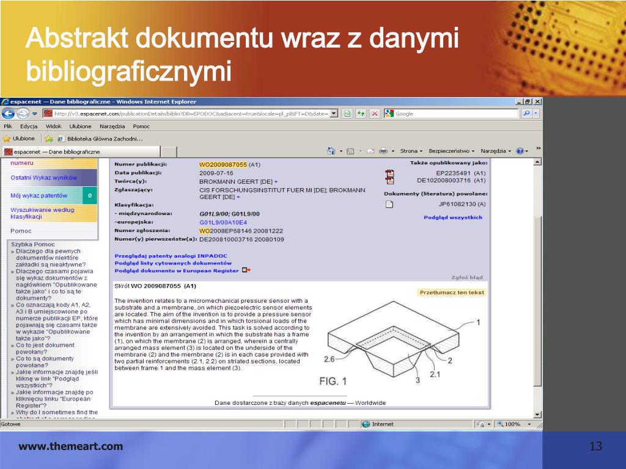Open help: Co to są dokumenty powołane?
This screenshot has height=469, width=626.
click(x=45, y=362)
